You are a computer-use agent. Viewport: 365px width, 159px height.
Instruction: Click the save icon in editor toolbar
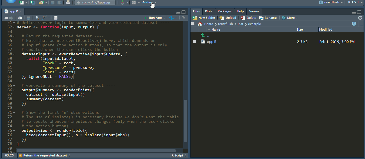click(28, 18)
